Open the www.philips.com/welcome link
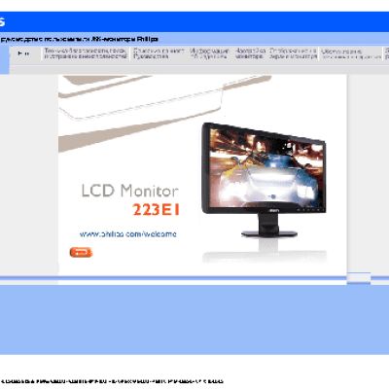Screen dimensions: 389x389 (128, 234)
